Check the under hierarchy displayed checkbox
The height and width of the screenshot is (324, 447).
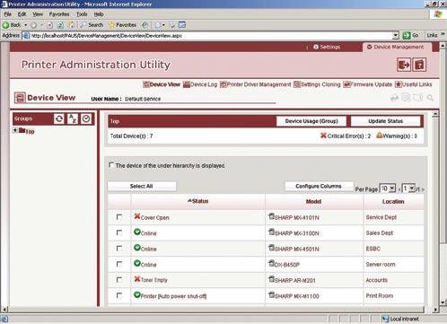(111, 165)
